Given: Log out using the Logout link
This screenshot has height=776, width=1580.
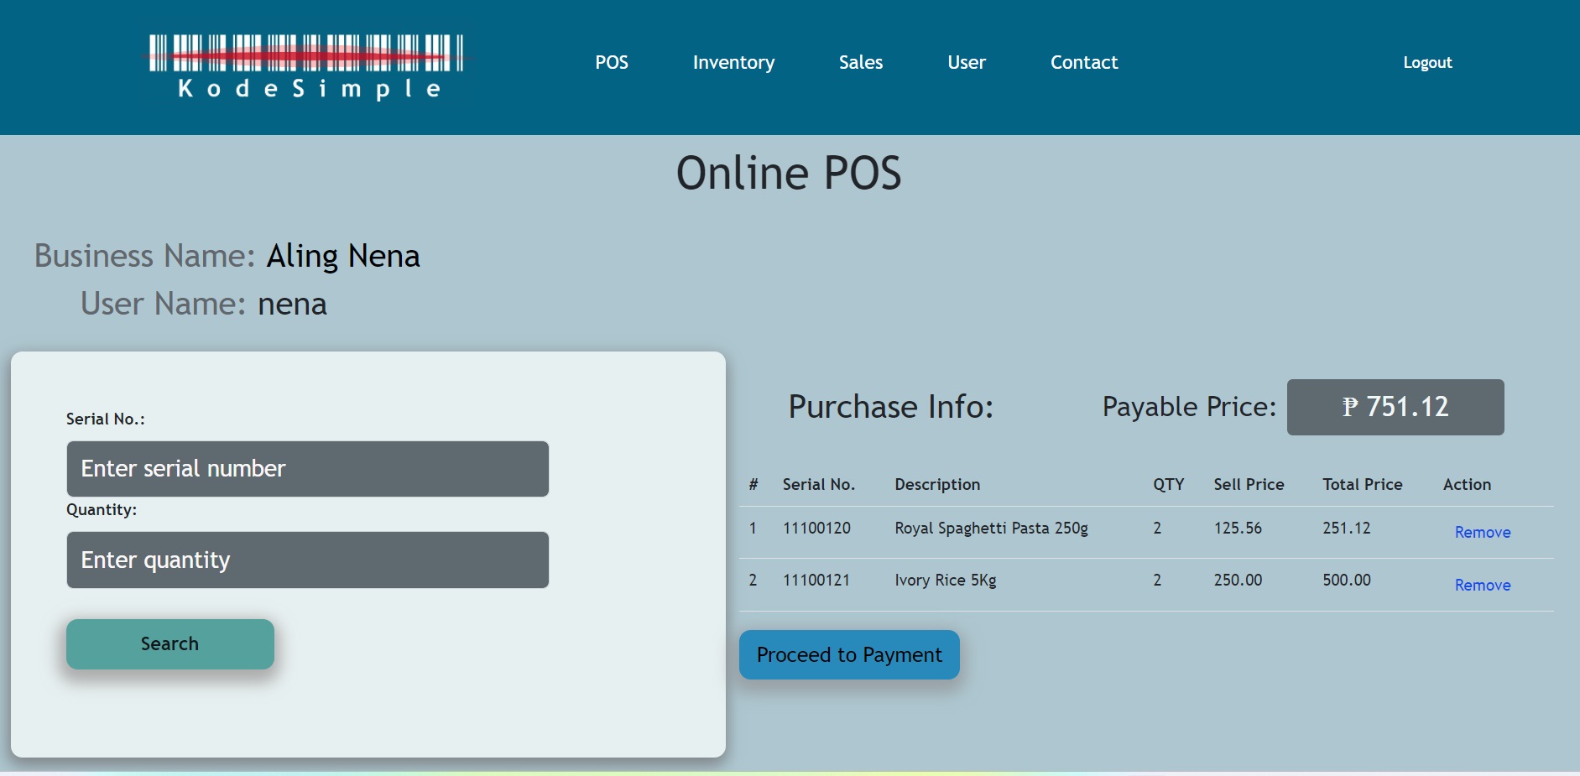Looking at the screenshot, I should coord(1426,63).
